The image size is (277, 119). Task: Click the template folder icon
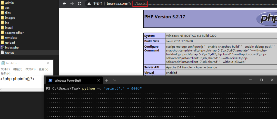tap(2, 38)
